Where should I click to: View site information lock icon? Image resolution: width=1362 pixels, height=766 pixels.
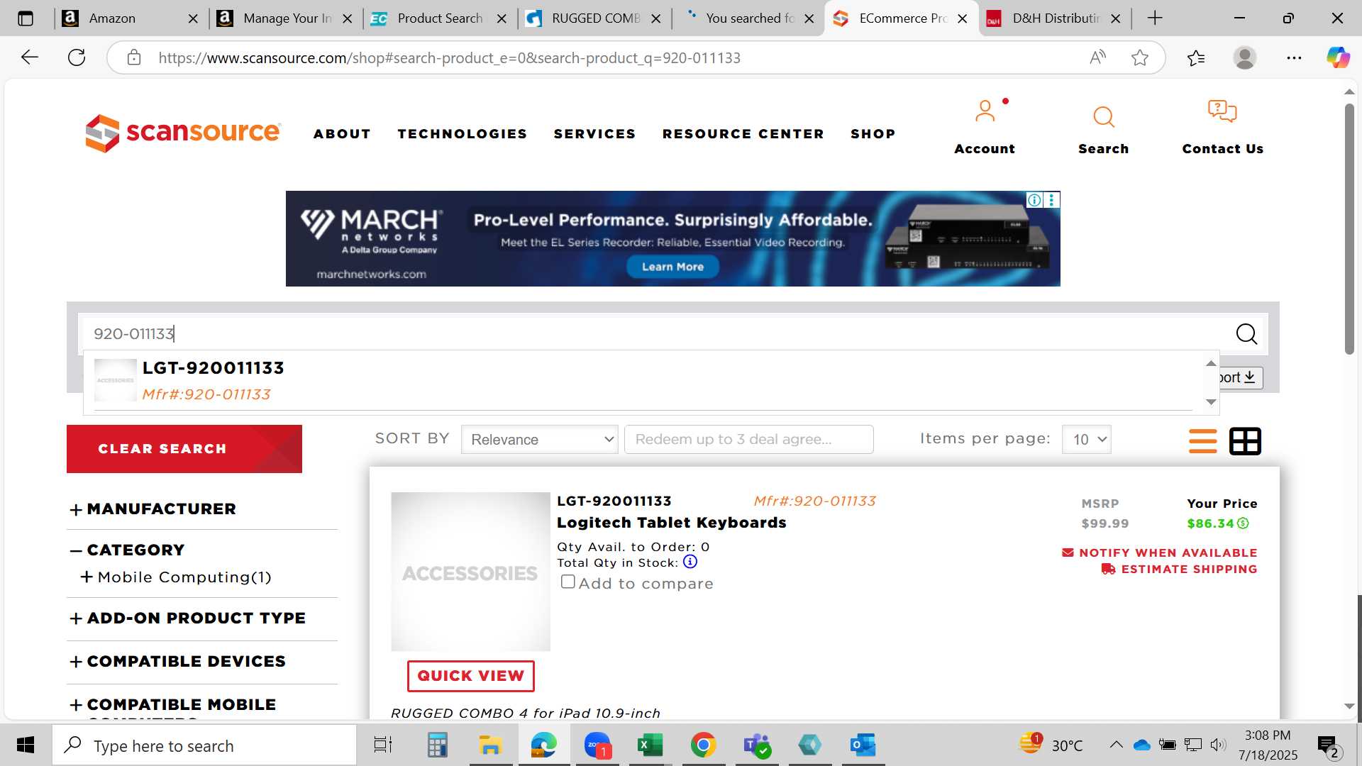pos(134,57)
